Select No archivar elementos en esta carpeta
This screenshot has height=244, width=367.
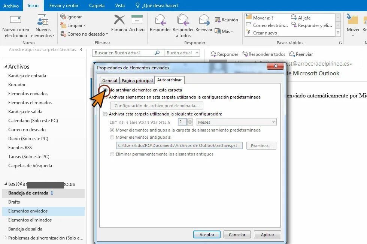(x=105, y=90)
